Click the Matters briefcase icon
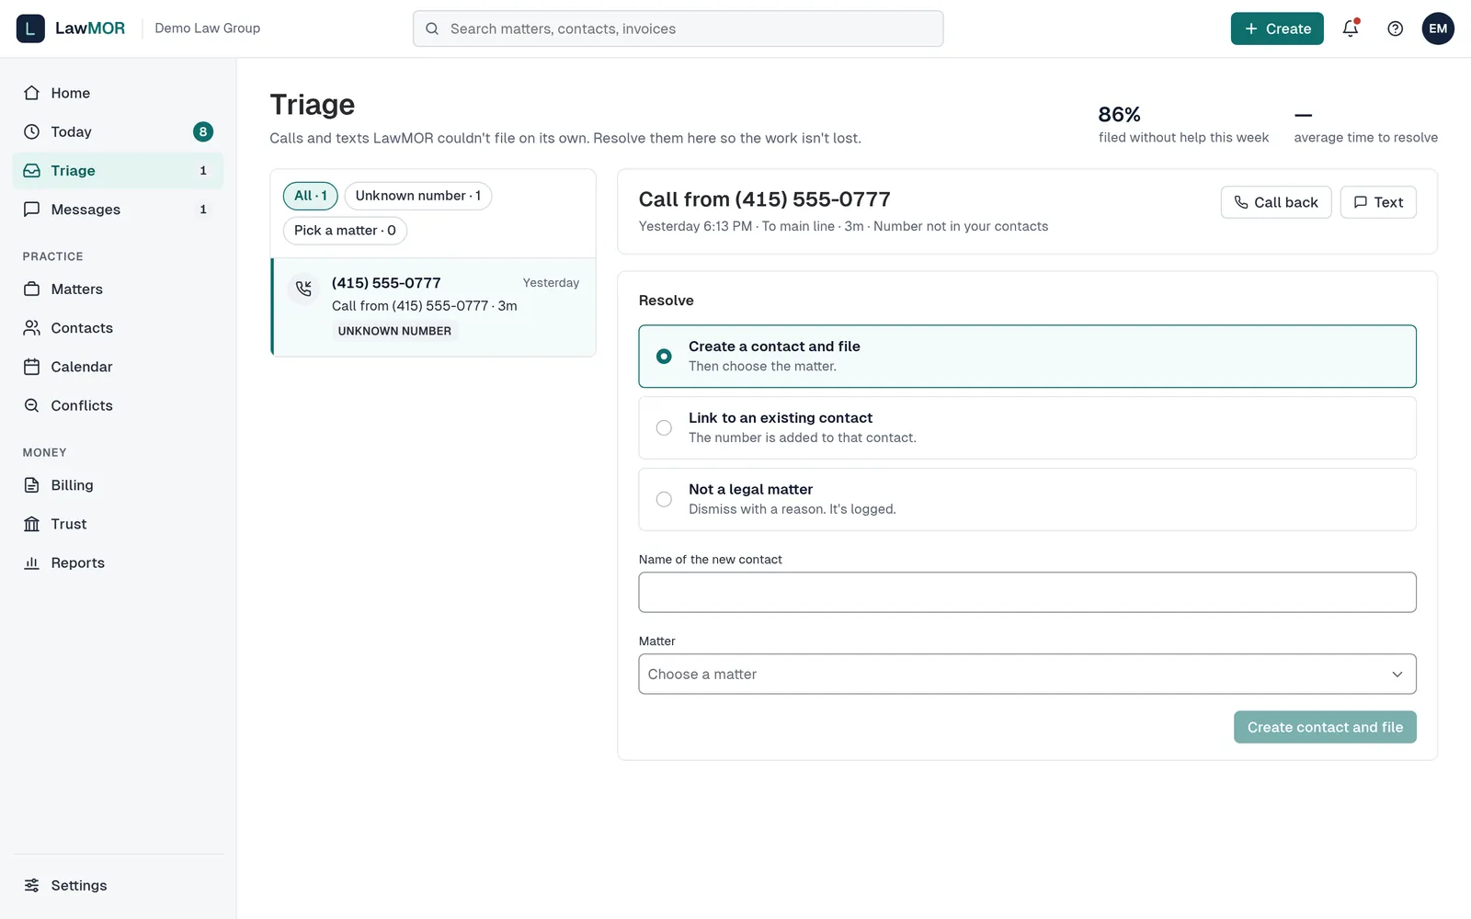This screenshot has height=919, width=1471. pos(32,289)
